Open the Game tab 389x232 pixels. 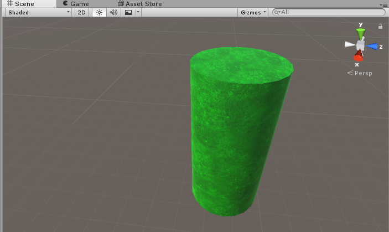pyautogui.click(x=76, y=4)
